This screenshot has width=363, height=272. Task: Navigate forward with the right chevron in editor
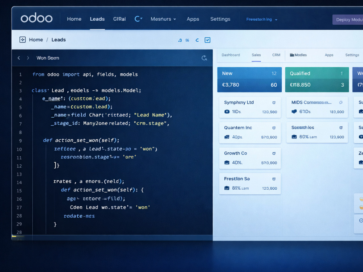[28, 58]
